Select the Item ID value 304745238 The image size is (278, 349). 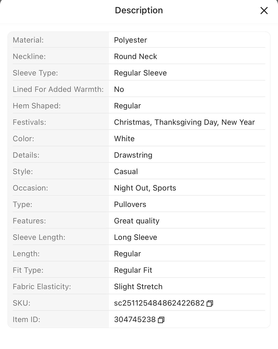point(135,319)
